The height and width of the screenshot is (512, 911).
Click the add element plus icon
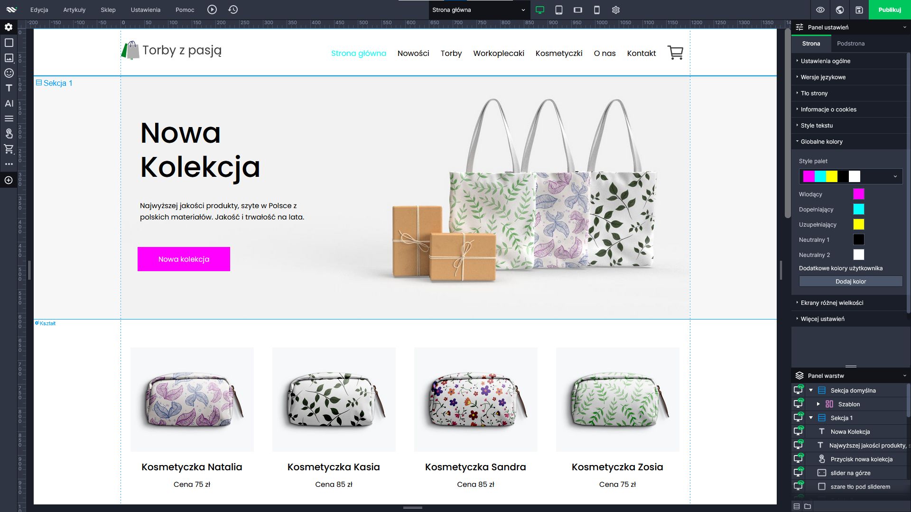pyautogui.click(x=9, y=180)
